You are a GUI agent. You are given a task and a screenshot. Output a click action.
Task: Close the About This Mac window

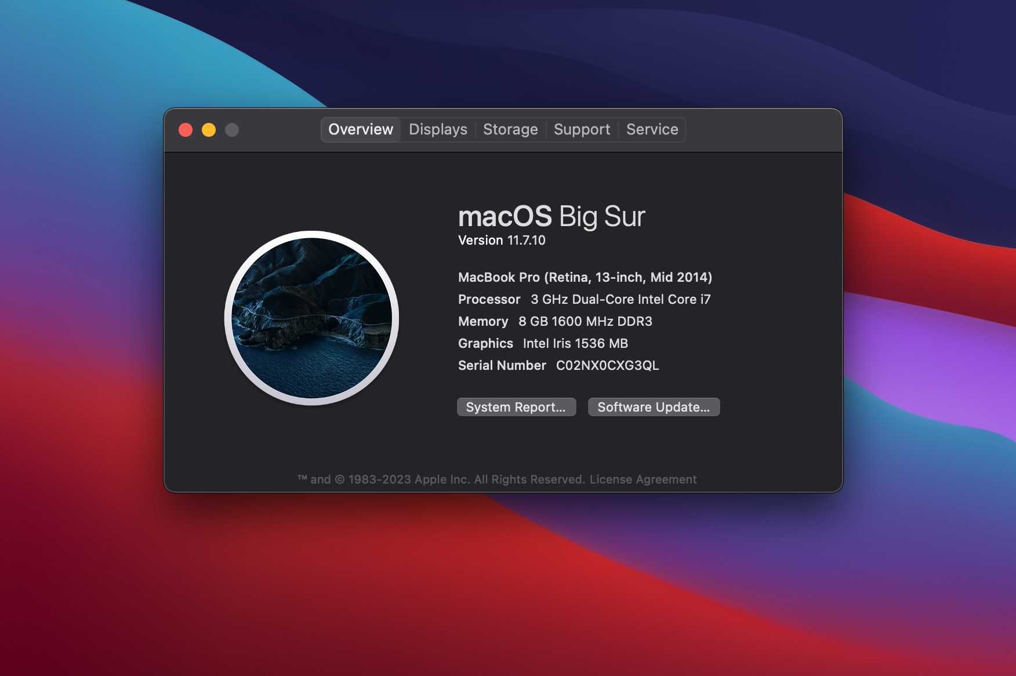(x=186, y=130)
